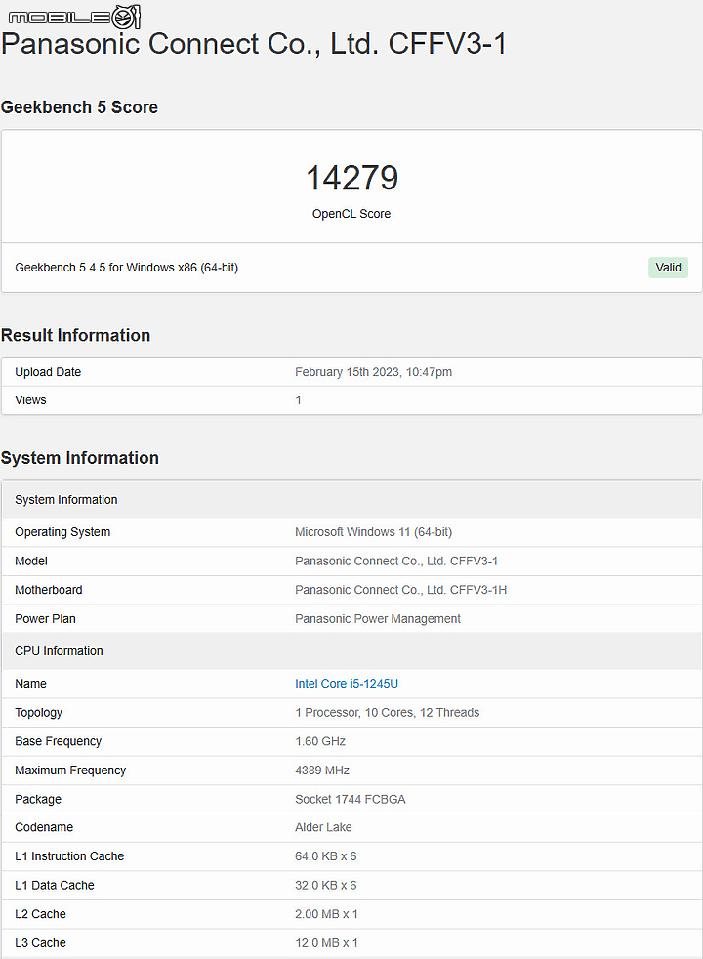
Task: Click the Panasonic Connect Co., Ltd. CFFV3-1 page title
Action: 254,44
